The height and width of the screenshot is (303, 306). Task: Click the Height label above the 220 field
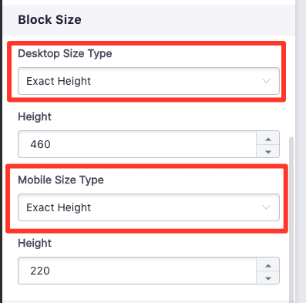(35, 243)
